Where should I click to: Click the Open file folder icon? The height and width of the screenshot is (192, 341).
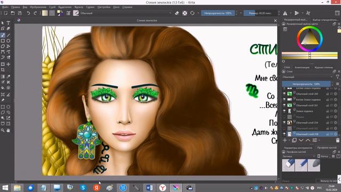click(x=13, y=13)
